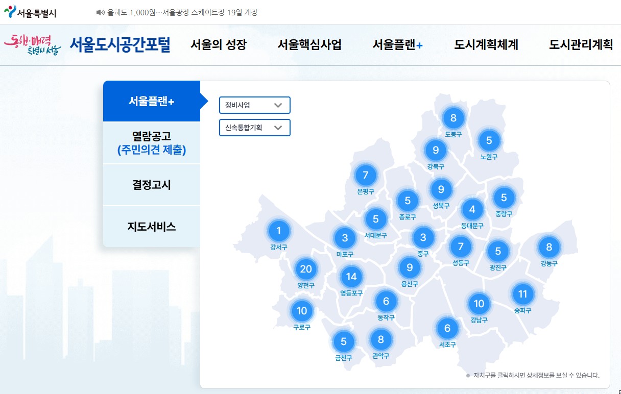Click the 성북구 marker showing 9

coord(441,190)
